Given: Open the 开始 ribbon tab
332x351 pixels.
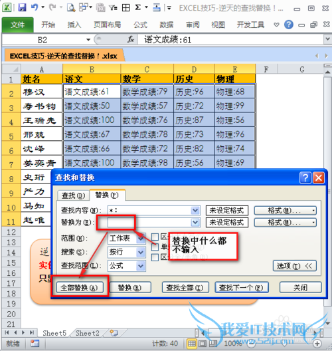Looking at the screenshot, I should [48, 25].
